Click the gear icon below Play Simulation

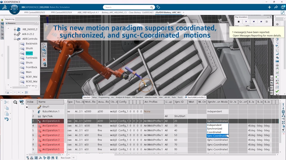[x=277, y=24]
